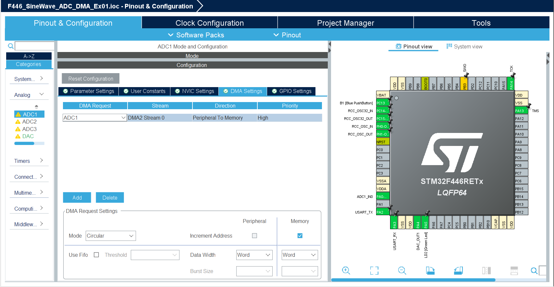Expand the System category
The width and height of the screenshot is (554, 287).
pyautogui.click(x=29, y=79)
